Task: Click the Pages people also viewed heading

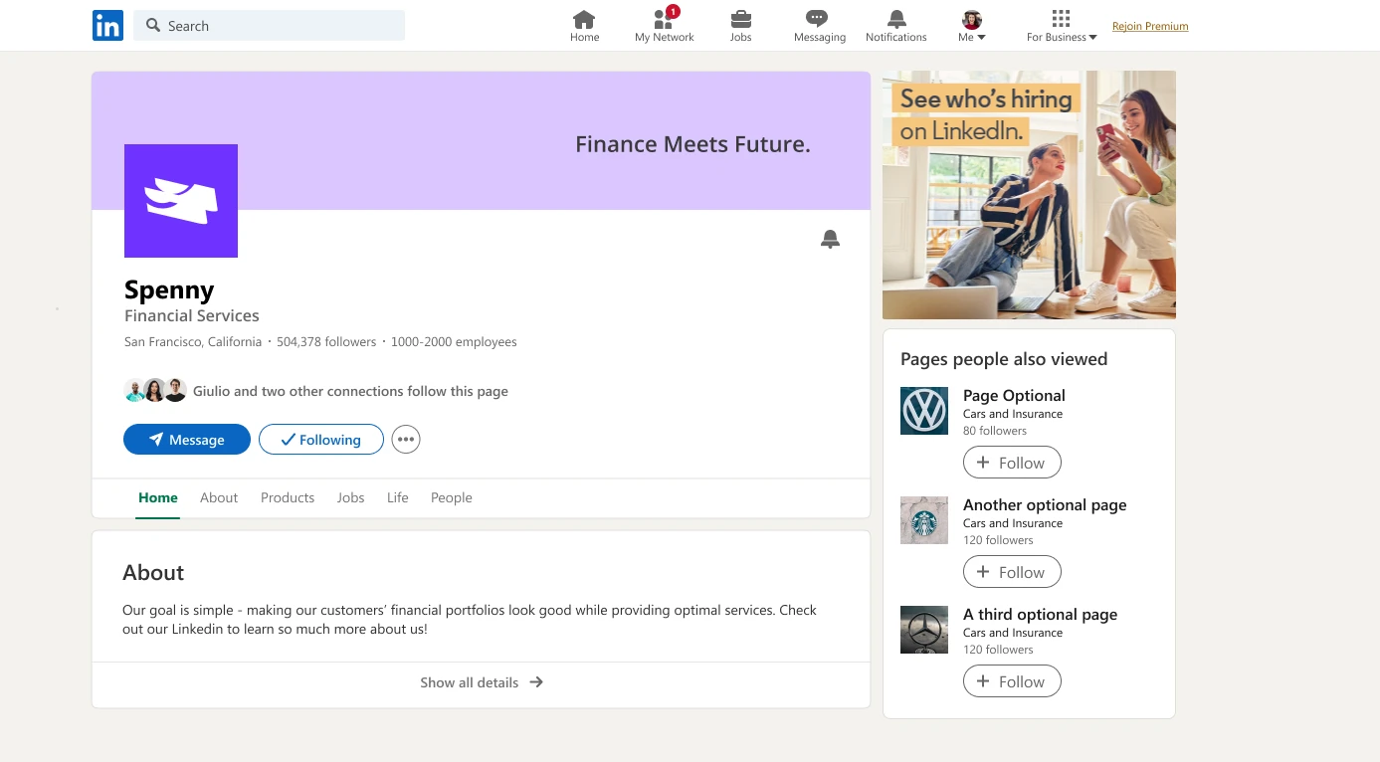Action: pos(1004,359)
